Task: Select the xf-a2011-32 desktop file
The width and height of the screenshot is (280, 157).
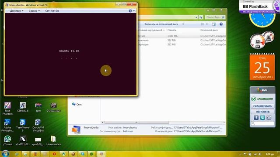Action: pos(23,140)
